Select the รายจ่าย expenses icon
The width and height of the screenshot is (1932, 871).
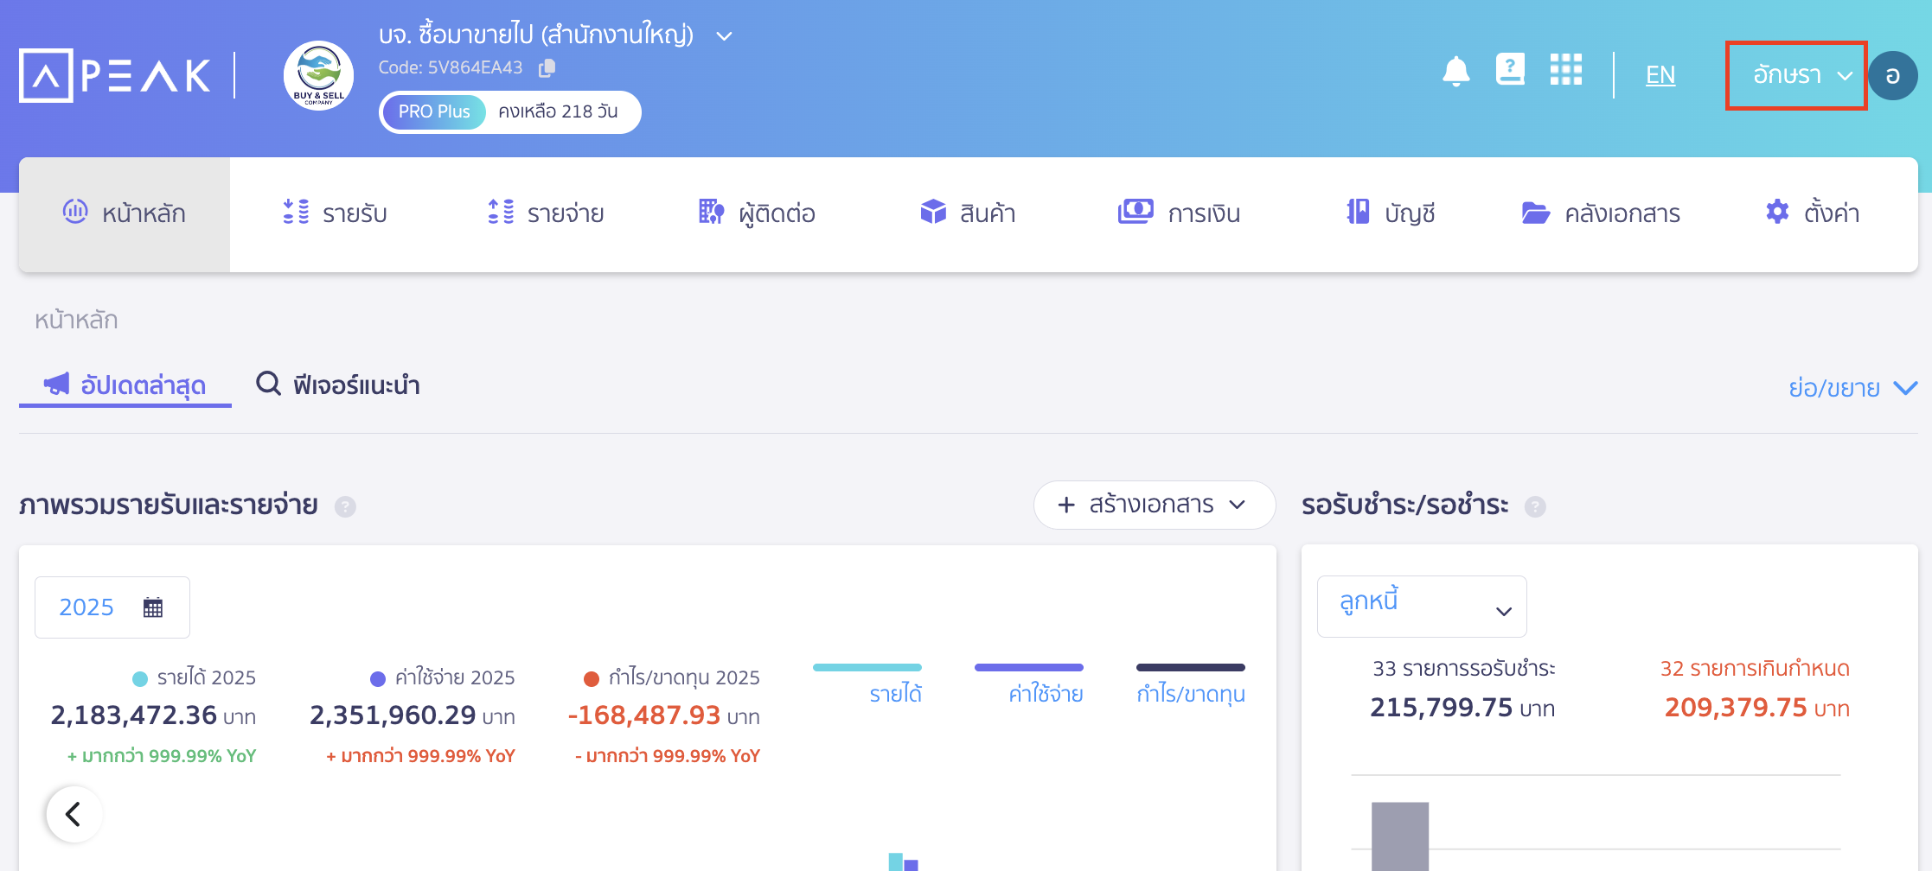click(x=499, y=213)
